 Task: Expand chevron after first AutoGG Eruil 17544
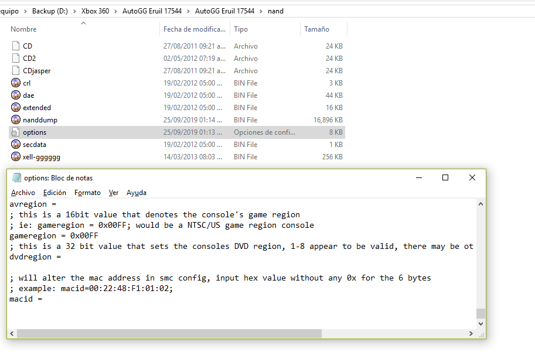click(x=188, y=11)
